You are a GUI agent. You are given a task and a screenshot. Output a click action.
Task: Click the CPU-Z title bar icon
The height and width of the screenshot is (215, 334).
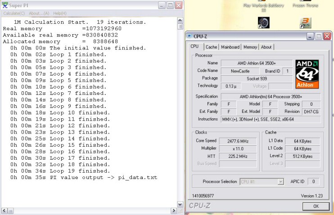tap(189, 36)
